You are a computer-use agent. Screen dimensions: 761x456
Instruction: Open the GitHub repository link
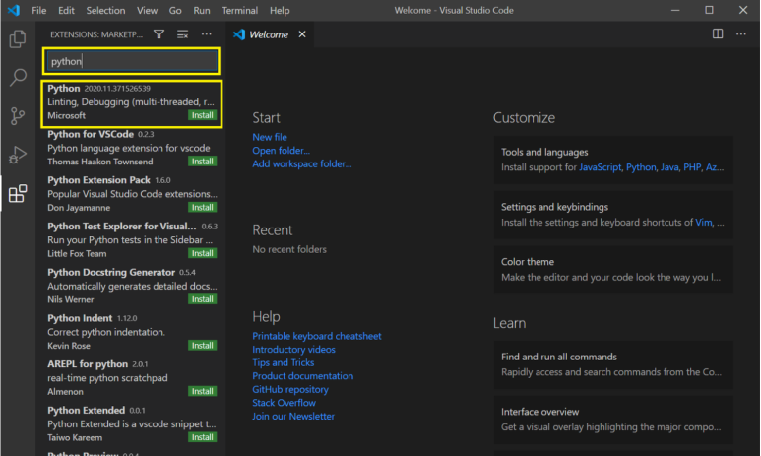tap(290, 389)
